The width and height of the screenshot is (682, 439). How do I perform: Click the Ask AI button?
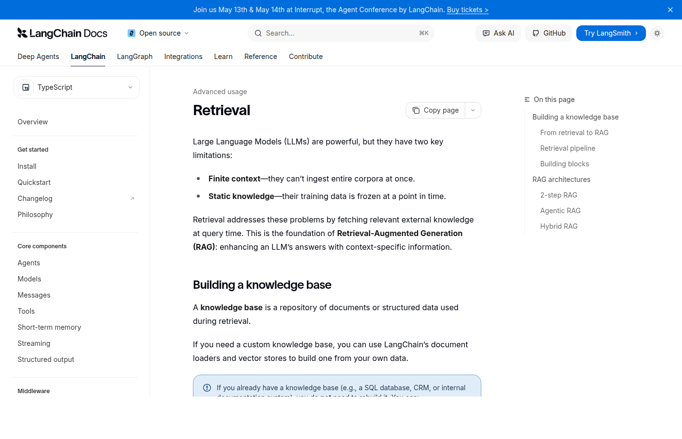[498, 33]
